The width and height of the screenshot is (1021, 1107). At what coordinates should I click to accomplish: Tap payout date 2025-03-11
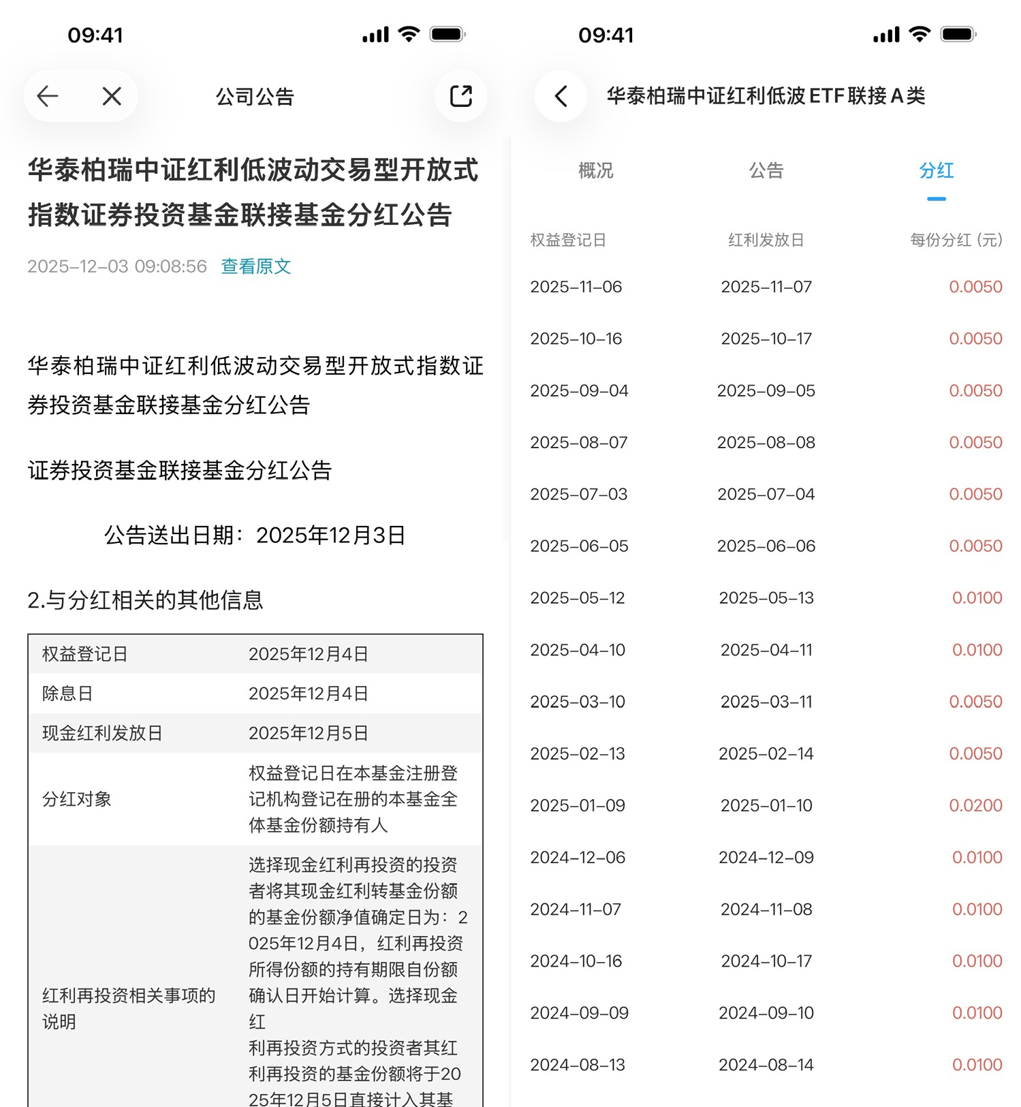coord(766,702)
